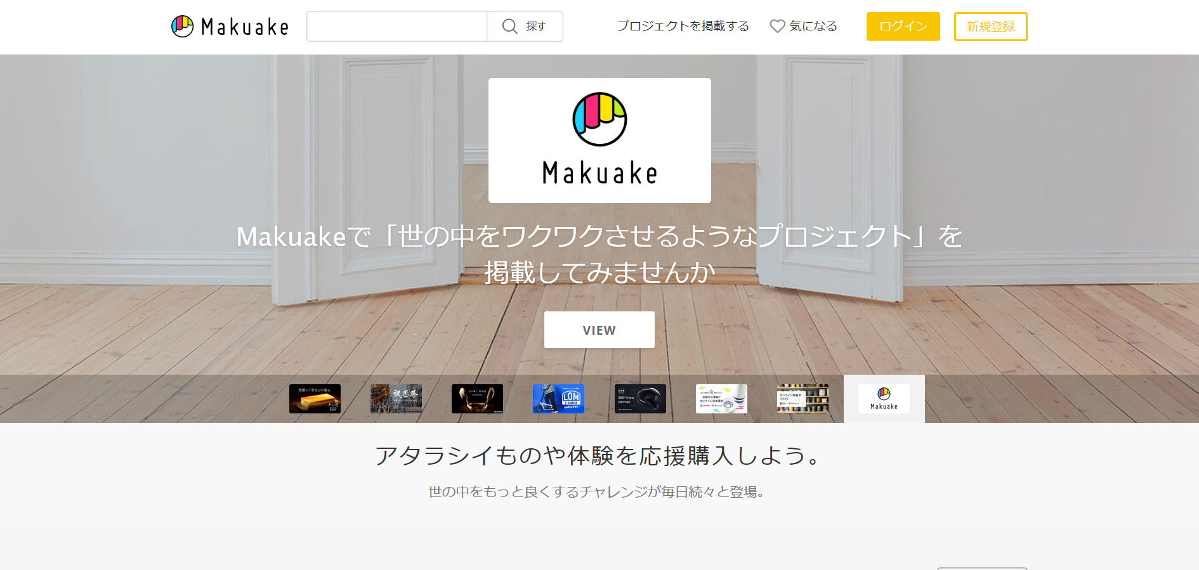Select the オンライン日本酒市 sake thumbnail
The height and width of the screenshot is (570, 1199).
tap(721, 399)
